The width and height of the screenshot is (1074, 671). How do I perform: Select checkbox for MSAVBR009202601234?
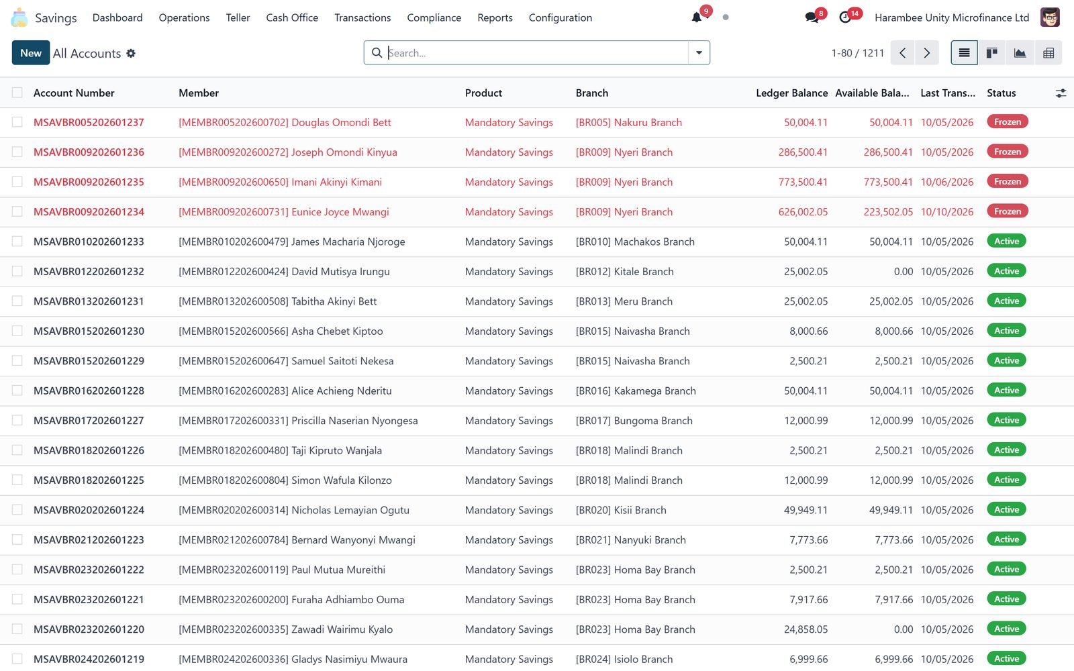point(17,211)
